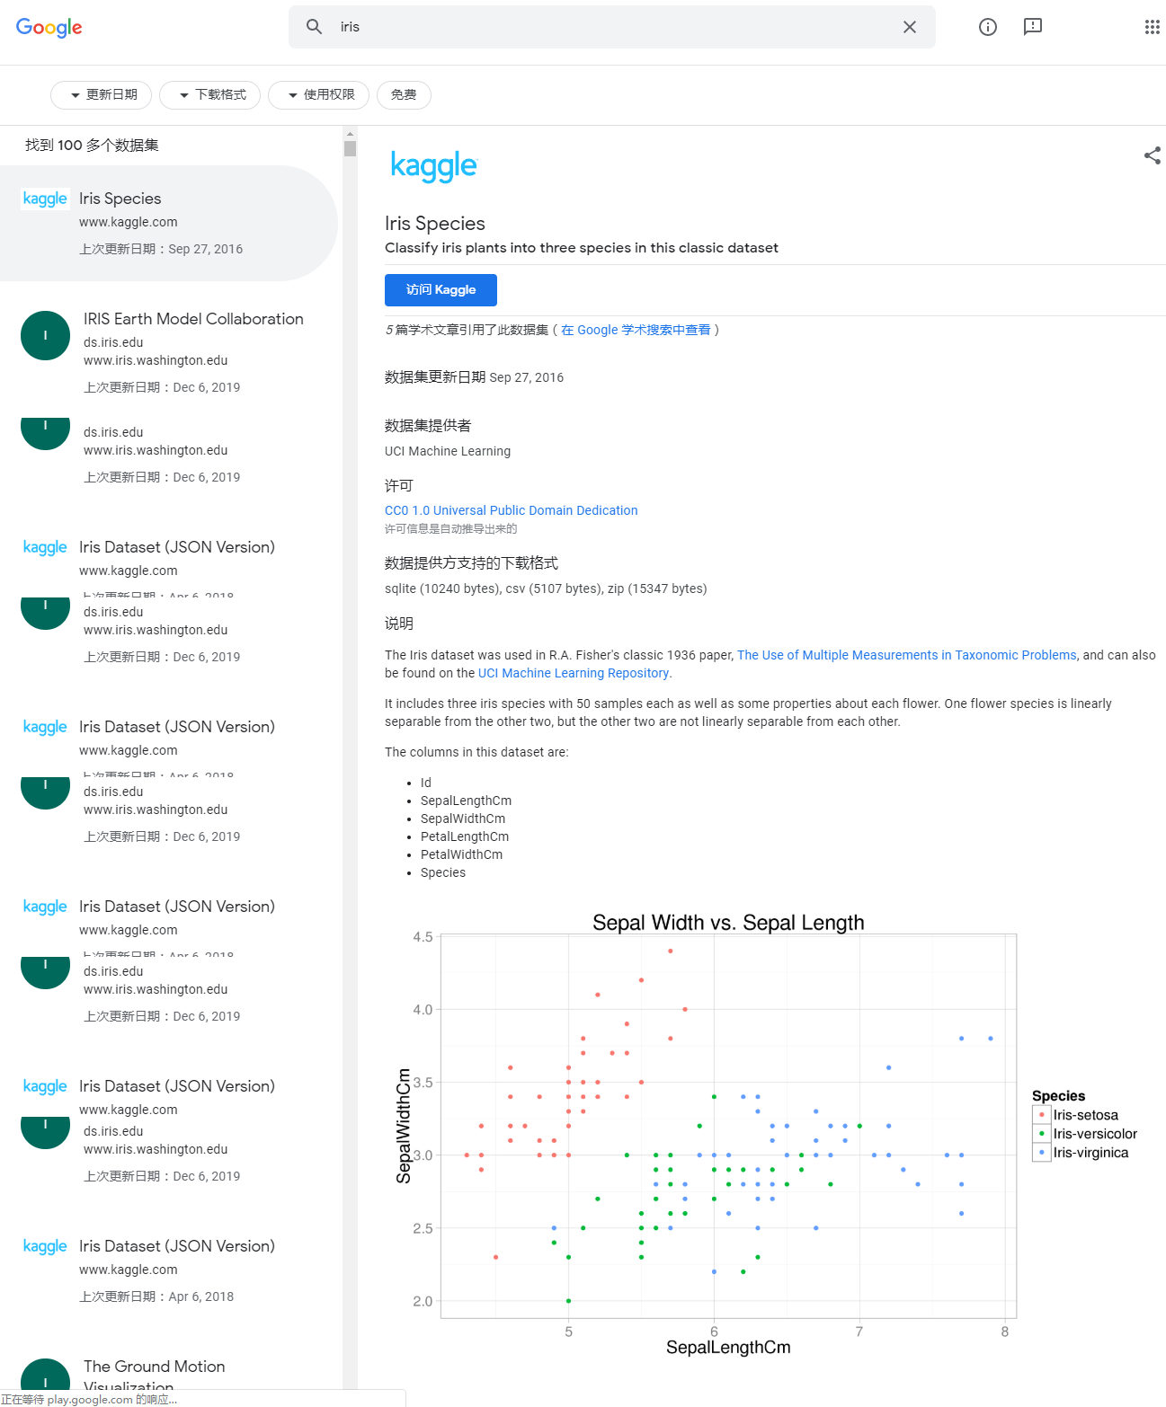Click the 找到 100 多个数据集 text
Screen dimensions: 1166x1407
coord(92,146)
